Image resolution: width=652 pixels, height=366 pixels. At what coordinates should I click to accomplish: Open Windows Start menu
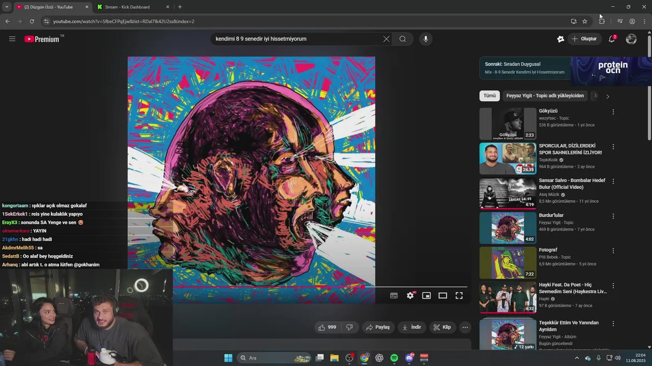click(x=228, y=358)
